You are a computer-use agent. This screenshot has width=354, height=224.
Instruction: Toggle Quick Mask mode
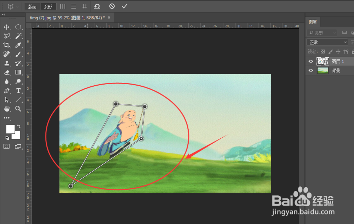[x=6, y=147]
